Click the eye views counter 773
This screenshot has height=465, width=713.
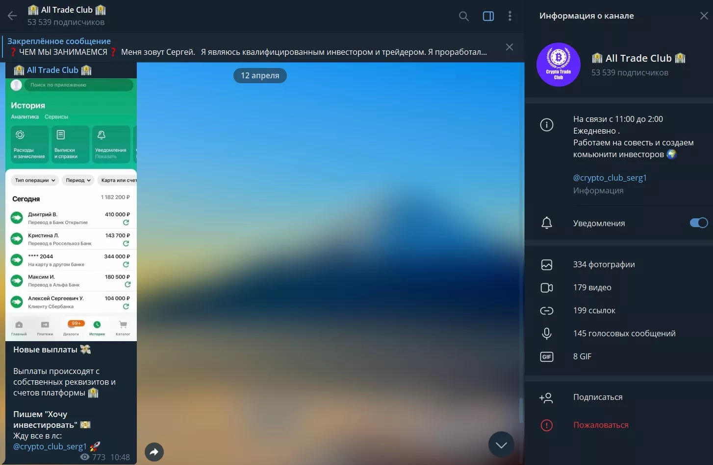coord(93,457)
